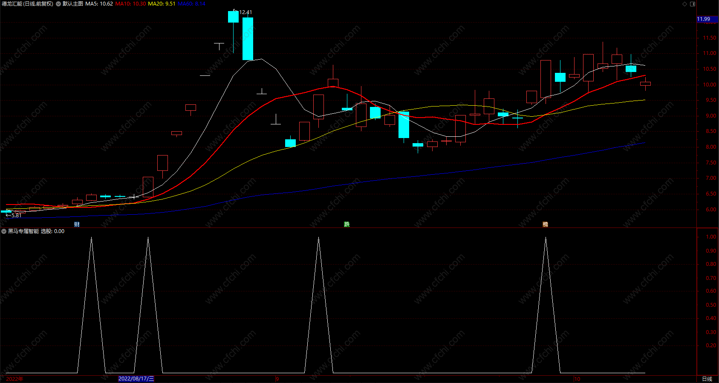Click the blue MA60: 8.14 value
Image resolution: width=719 pixels, height=383 pixels.
(191, 4)
